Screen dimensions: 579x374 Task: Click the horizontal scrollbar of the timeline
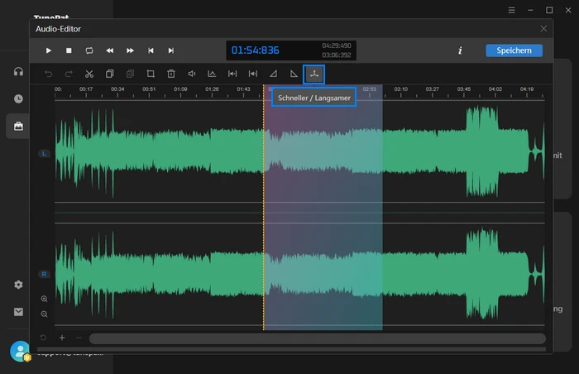[318, 338]
